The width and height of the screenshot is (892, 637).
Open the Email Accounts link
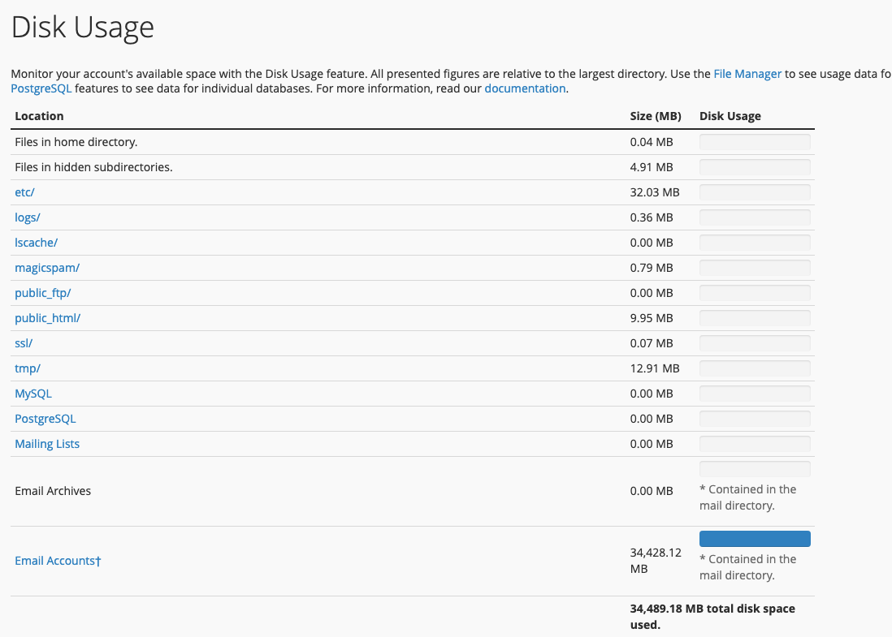point(58,561)
